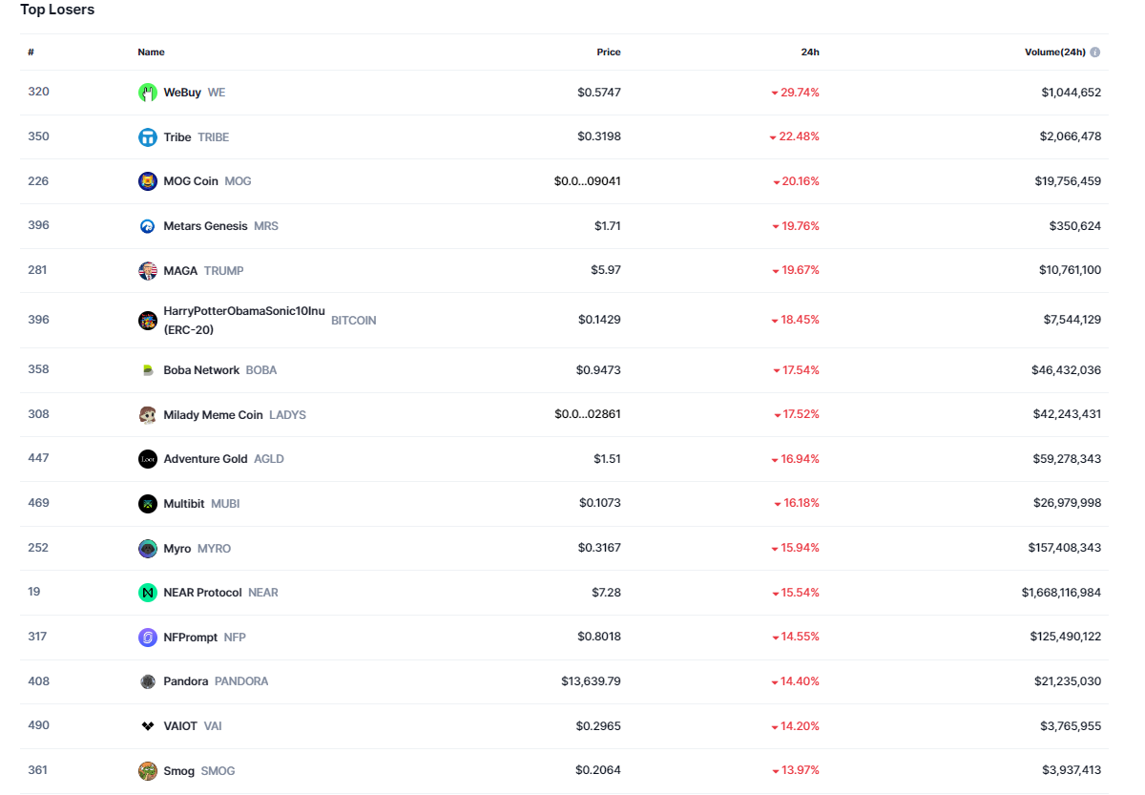The height and width of the screenshot is (795, 1145).
Task: Sort by the Name column header
Action: [151, 52]
